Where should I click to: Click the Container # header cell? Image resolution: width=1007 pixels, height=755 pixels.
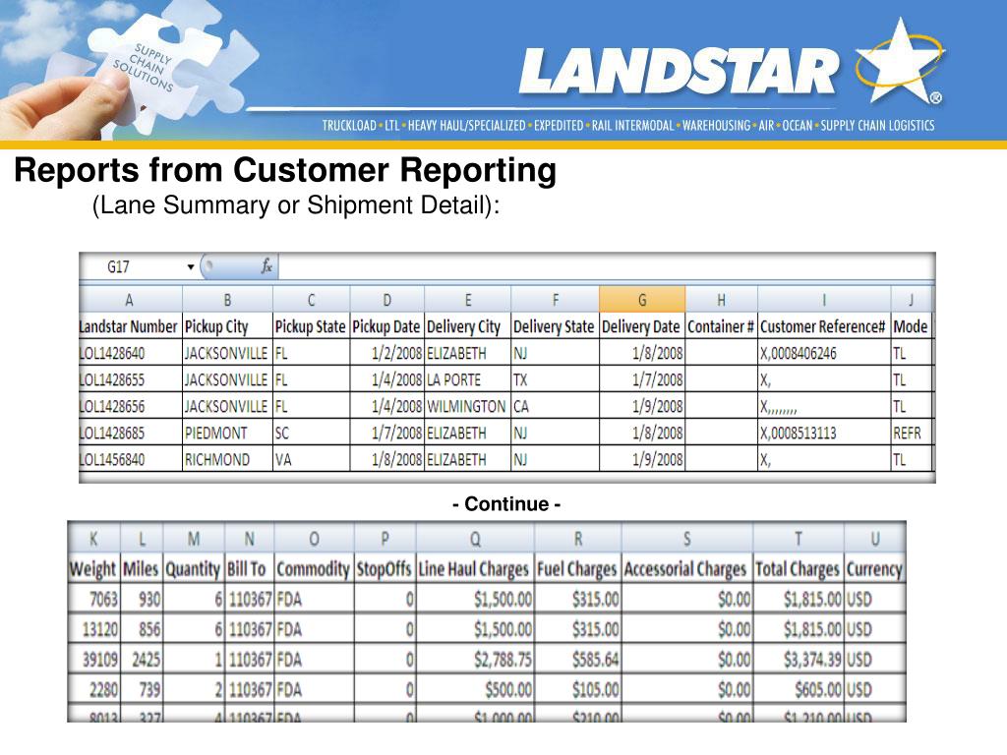[721, 326]
